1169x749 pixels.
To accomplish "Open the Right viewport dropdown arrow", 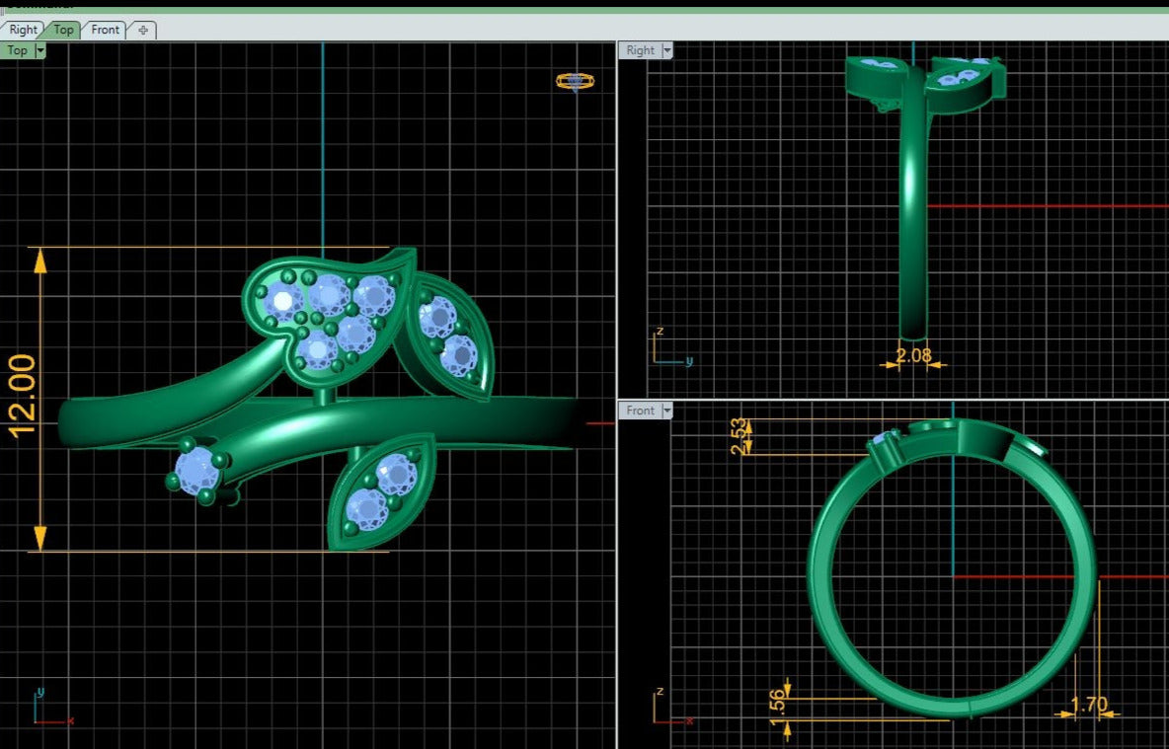I will click(667, 50).
